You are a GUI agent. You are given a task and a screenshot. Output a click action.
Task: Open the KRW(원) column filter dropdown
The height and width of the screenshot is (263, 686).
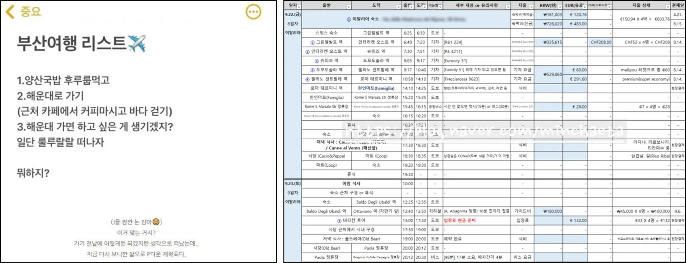pos(560,7)
